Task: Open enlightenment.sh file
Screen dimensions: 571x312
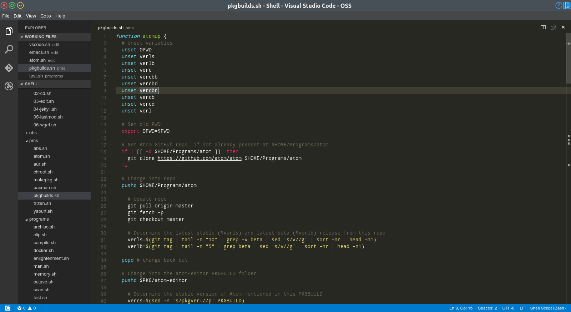Action: [54, 258]
